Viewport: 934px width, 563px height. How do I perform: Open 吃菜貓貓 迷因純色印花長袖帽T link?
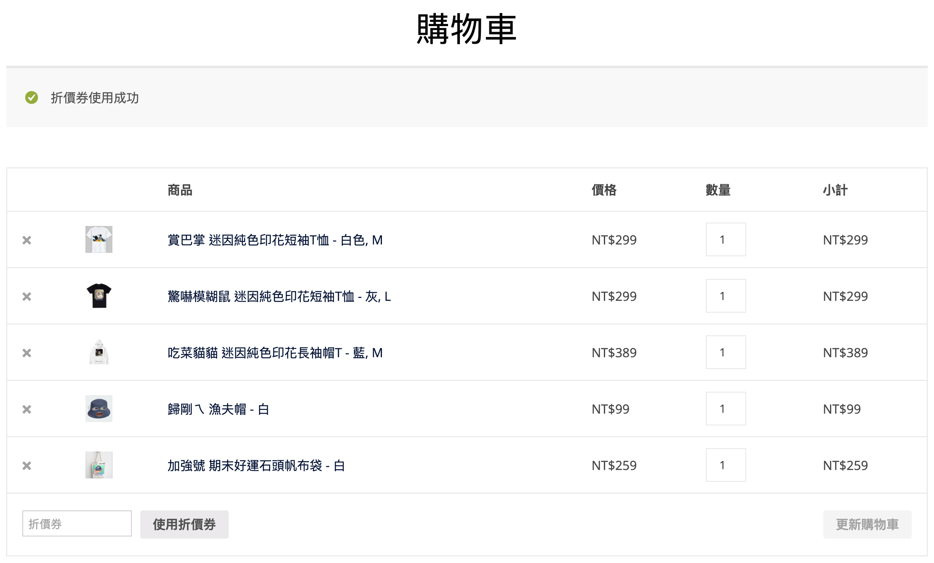click(275, 353)
